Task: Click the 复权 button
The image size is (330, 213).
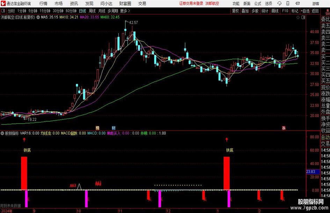Action: click(235, 11)
